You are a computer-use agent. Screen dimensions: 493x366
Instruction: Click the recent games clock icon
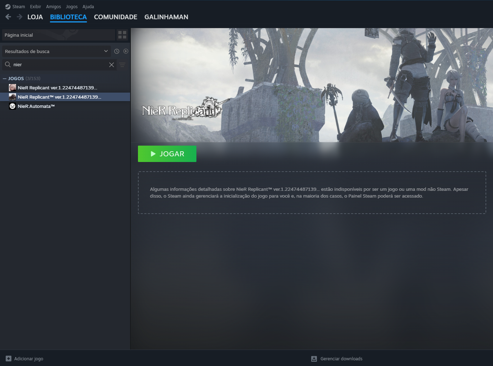tap(117, 51)
